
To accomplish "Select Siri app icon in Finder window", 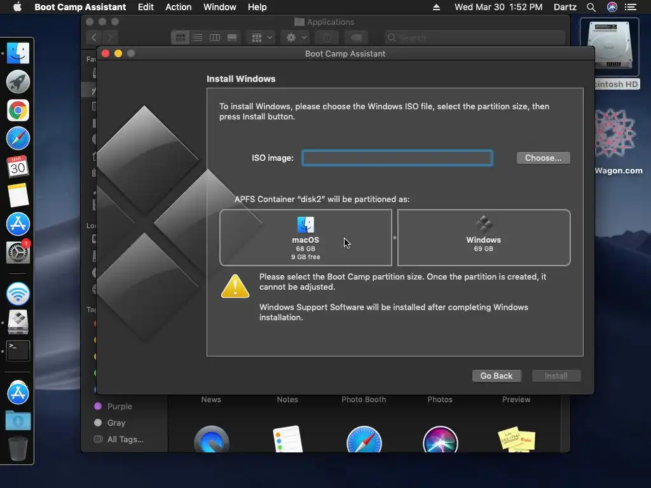I will point(440,440).
